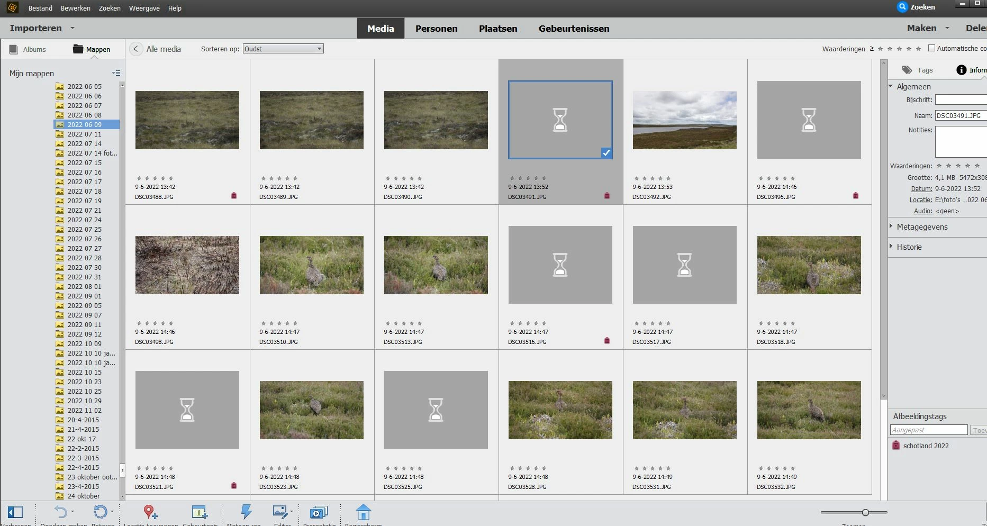Click into the Bijschrift field

[961, 99]
